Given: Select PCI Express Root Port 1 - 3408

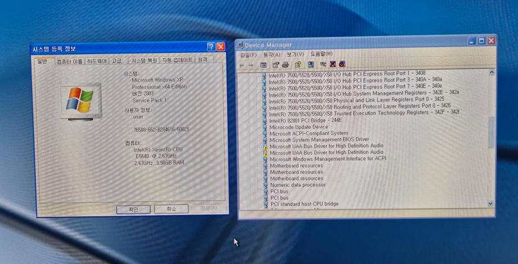Looking at the screenshot, I should click(x=347, y=73).
